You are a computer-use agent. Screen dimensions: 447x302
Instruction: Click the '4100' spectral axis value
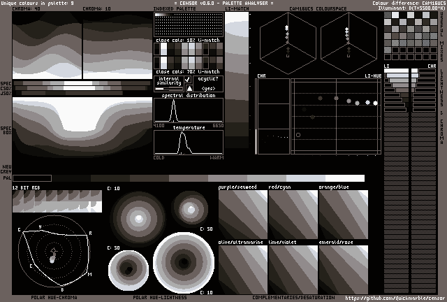click(159, 126)
